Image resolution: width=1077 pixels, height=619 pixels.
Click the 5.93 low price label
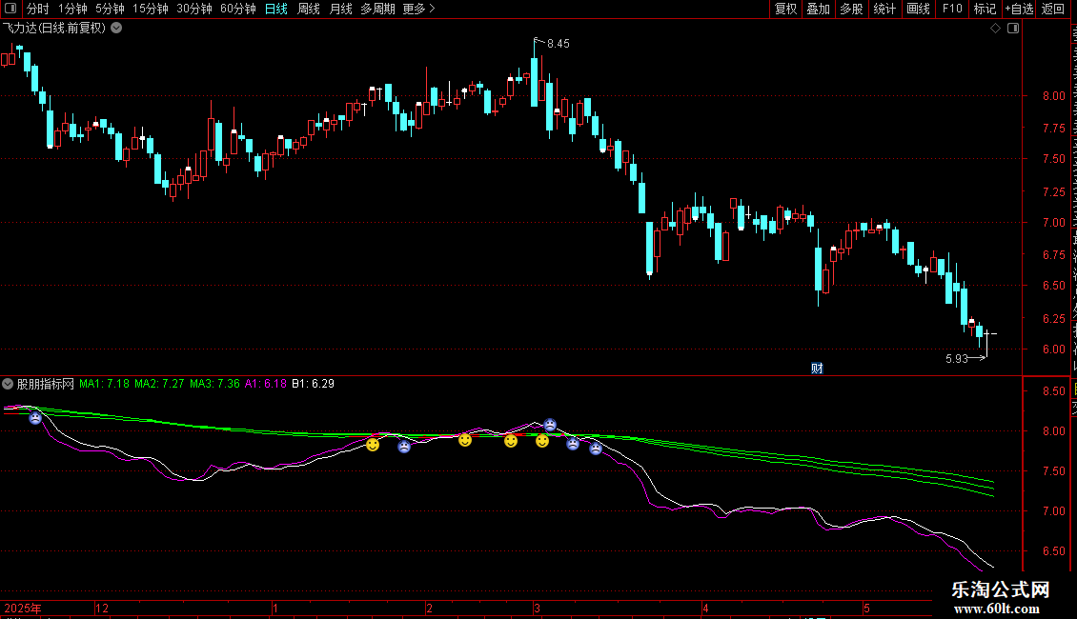(x=956, y=359)
